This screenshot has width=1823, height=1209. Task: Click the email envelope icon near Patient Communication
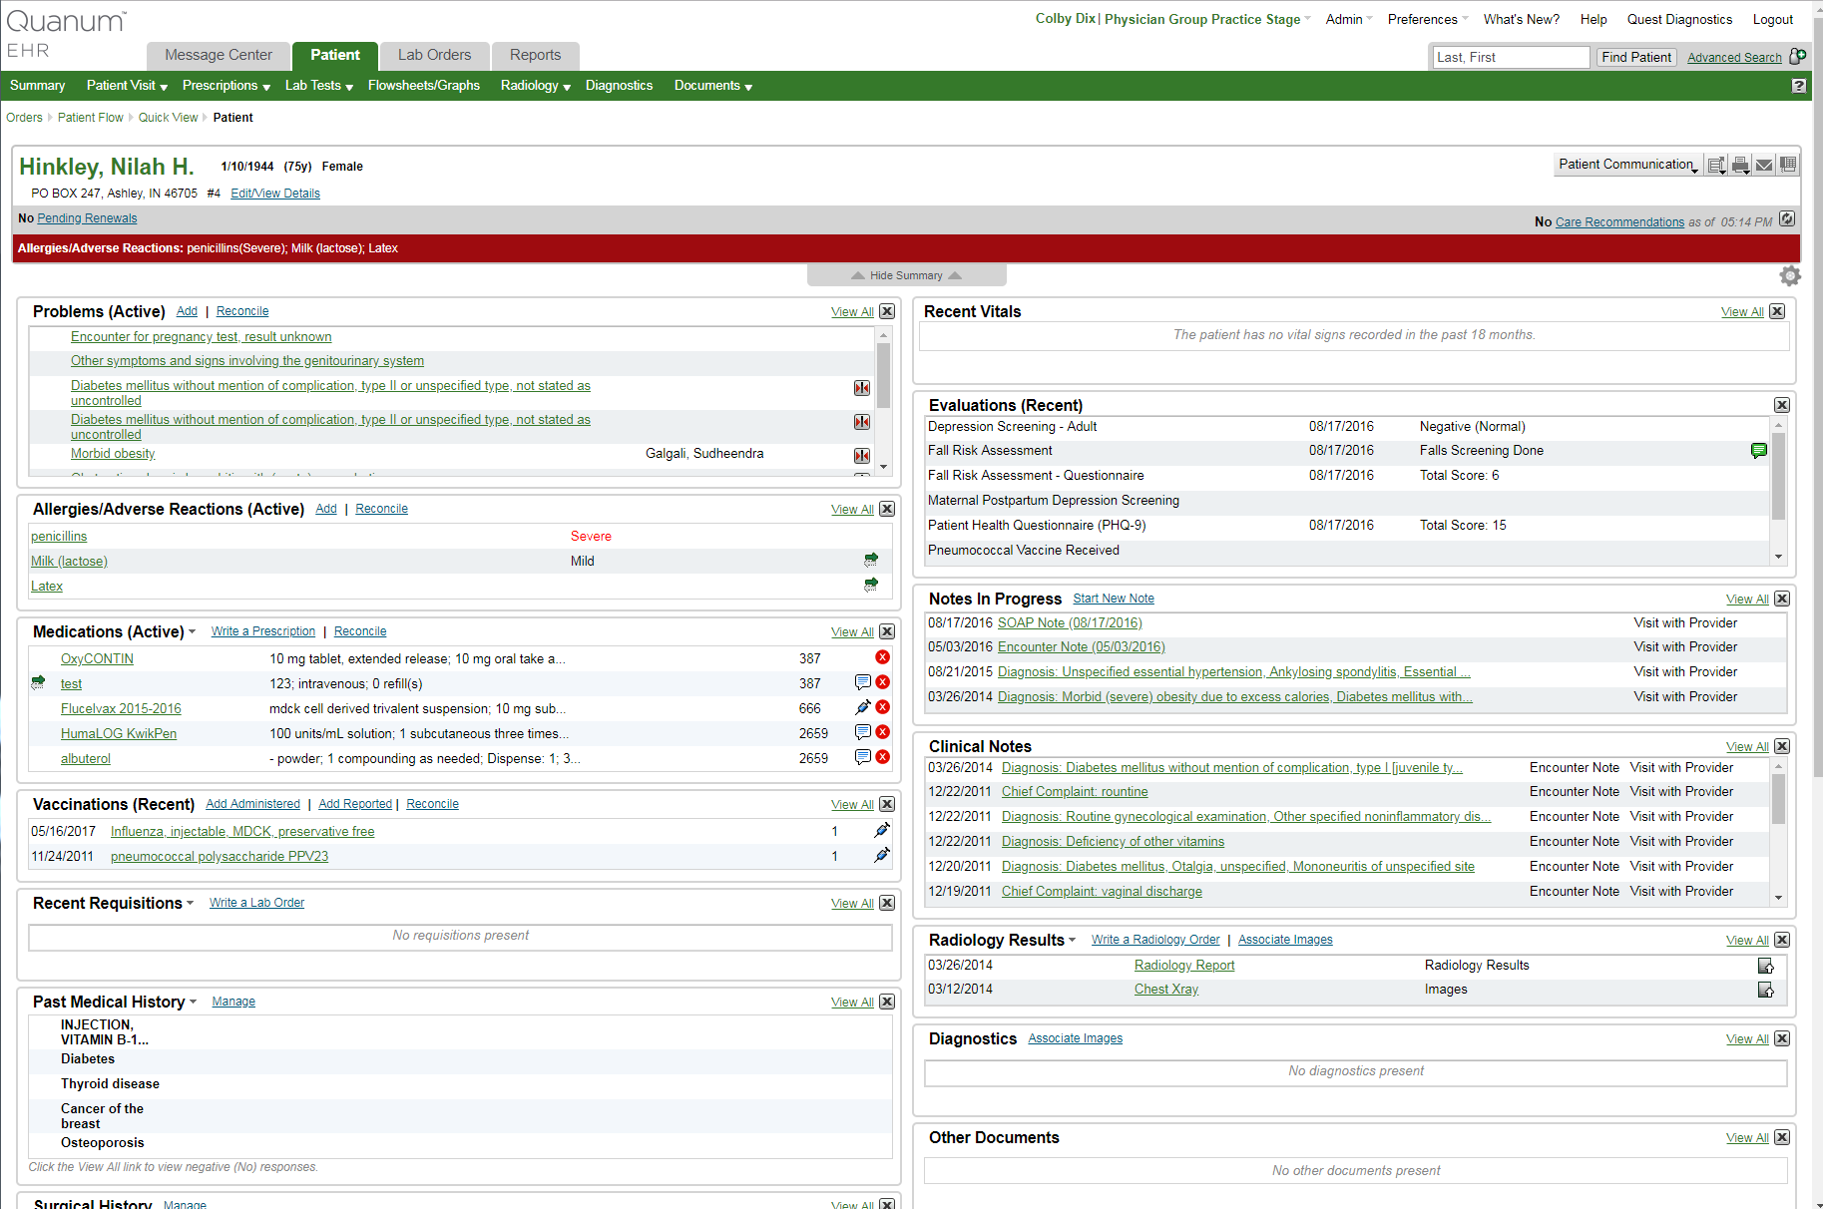point(1763,165)
